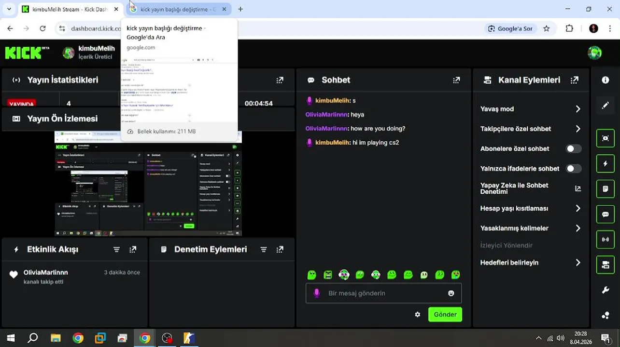Close the Google search tab
Viewport: 620px width, 347px height.
(224, 9)
